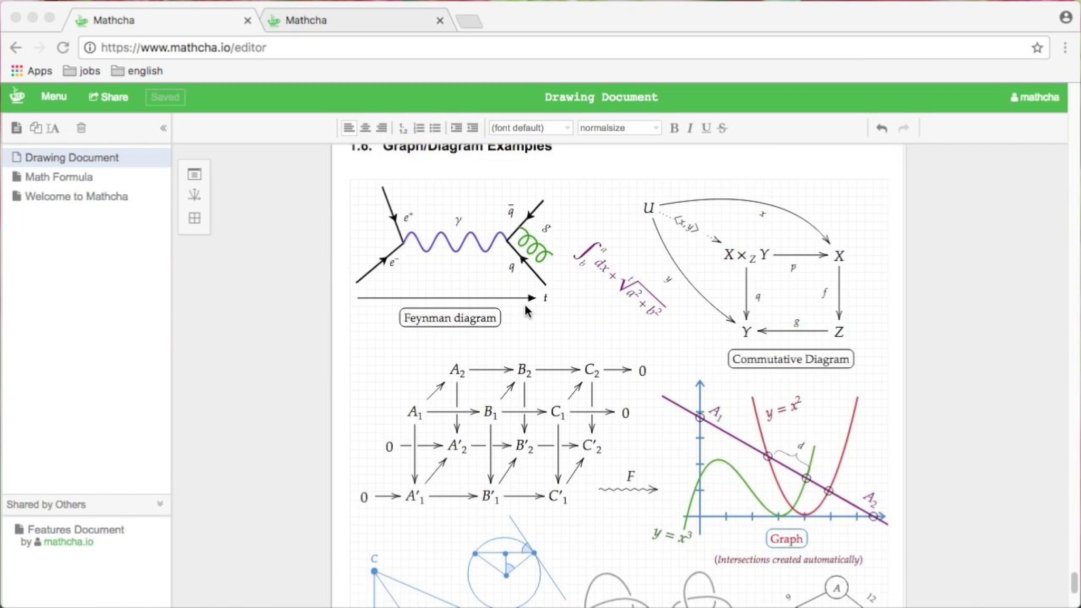Toggle underline formatting
The width and height of the screenshot is (1081, 608).
(706, 128)
